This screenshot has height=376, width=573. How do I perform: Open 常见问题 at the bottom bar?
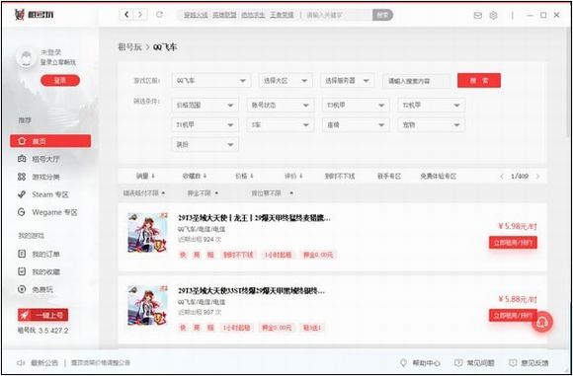(x=474, y=363)
